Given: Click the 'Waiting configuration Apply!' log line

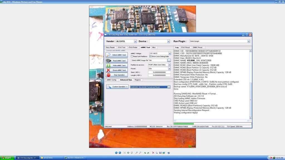Looking at the screenshot, I should click(186, 113).
